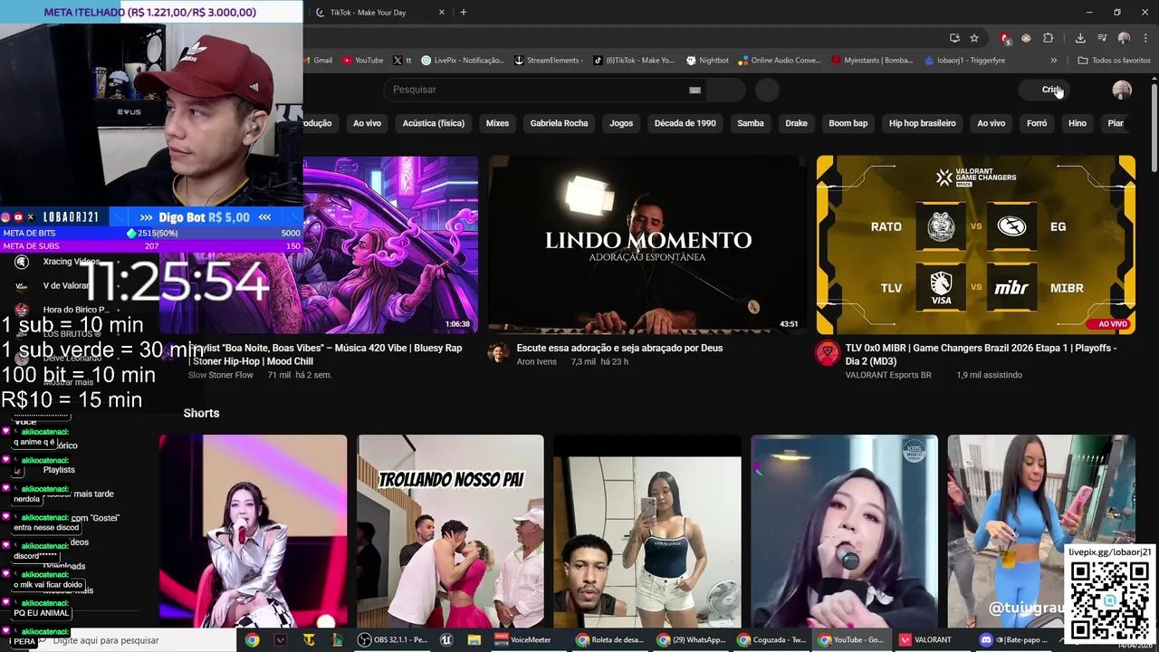Click the red extension icon with badge
The width and height of the screenshot is (1159, 652).
(1005, 38)
